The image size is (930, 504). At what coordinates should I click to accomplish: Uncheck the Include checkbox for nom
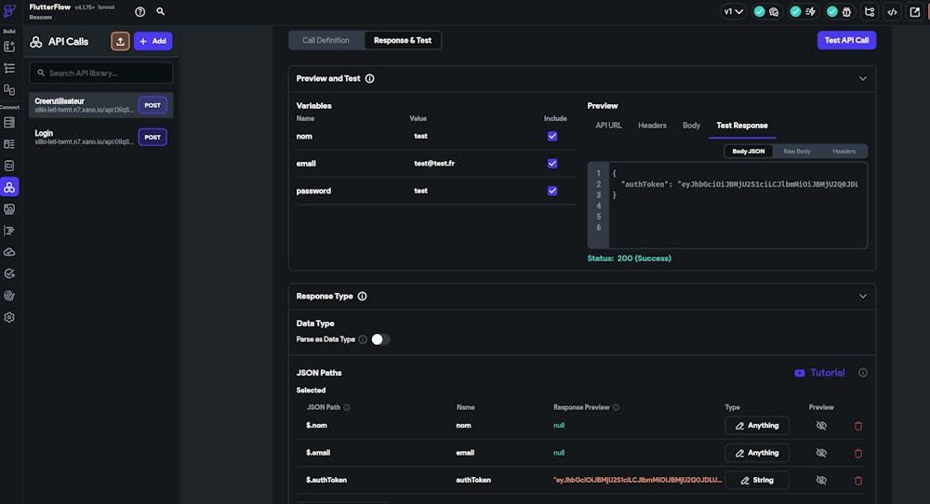[x=552, y=136]
